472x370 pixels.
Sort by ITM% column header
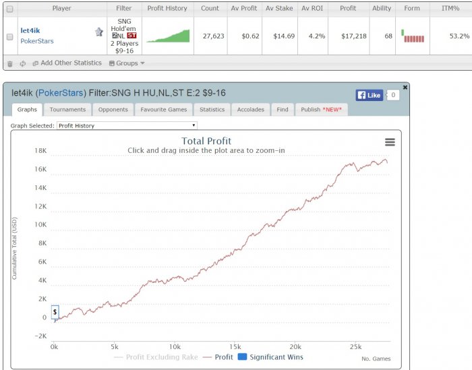coord(450,8)
